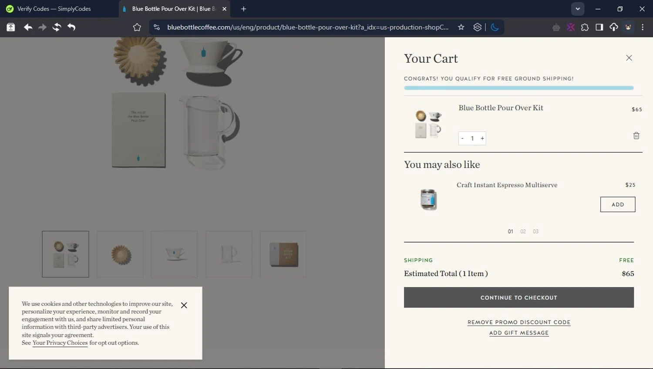
Task: View site information icon in address bar
Action: click(157, 27)
